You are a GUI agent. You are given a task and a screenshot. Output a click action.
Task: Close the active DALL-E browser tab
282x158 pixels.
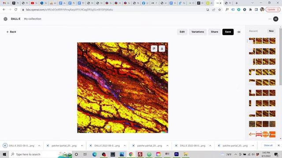click(220, 3)
